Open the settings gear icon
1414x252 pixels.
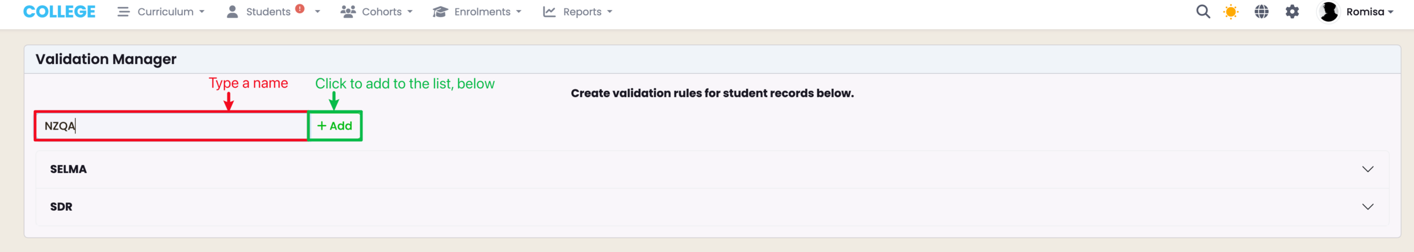[1292, 12]
